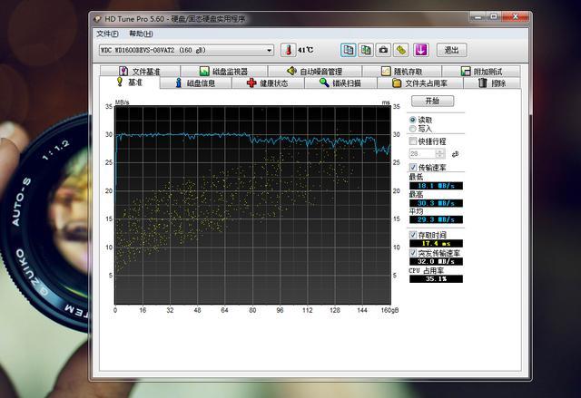The width and height of the screenshot is (581, 398).
Task: Click the thermometer temperature icon
Action: (289, 50)
